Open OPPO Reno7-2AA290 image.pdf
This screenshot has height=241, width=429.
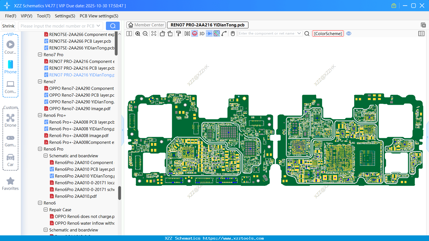[80, 109]
